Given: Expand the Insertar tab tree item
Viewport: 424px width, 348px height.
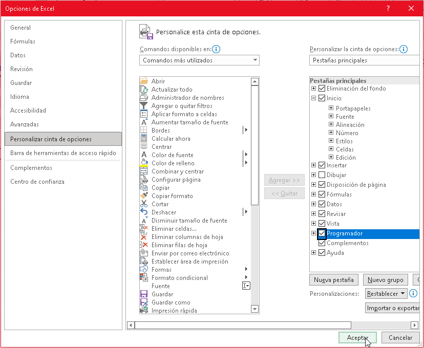Looking at the screenshot, I should point(313,165).
